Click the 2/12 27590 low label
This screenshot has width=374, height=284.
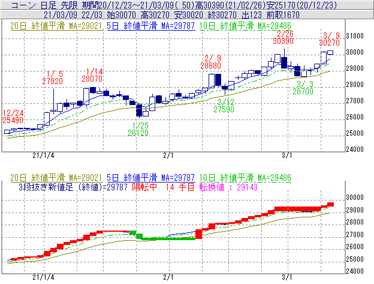tap(224, 106)
